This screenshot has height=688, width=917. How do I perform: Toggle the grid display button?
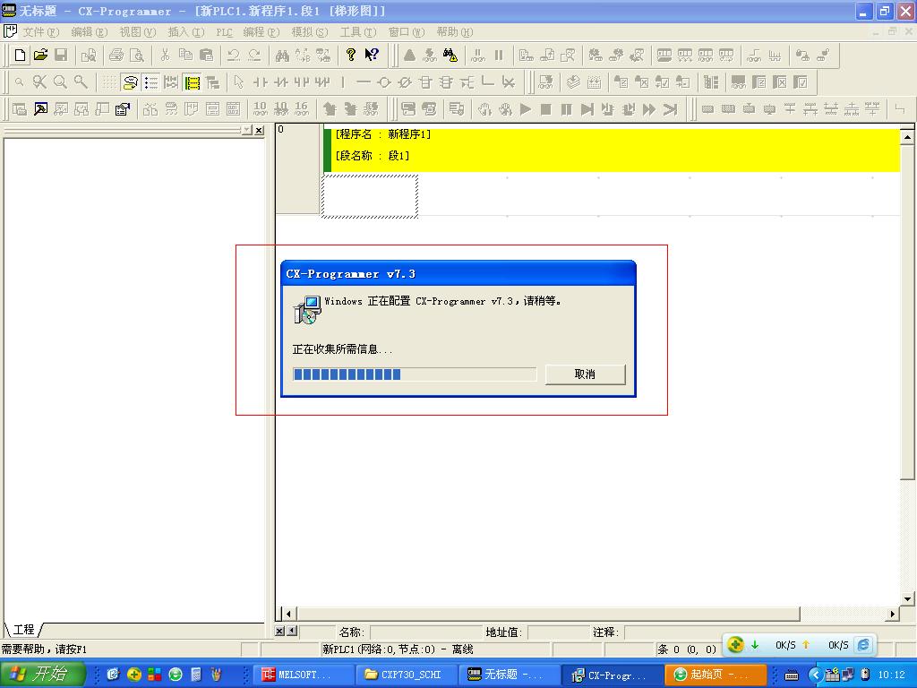tap(108, 82)
